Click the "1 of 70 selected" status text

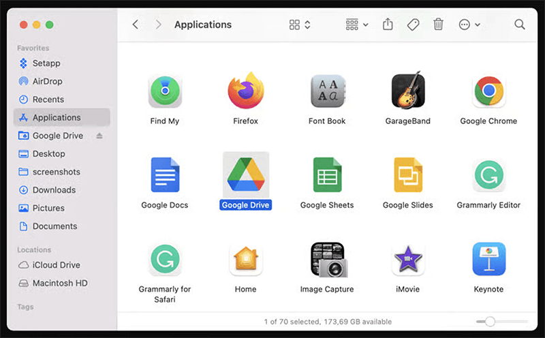[x=292, y=322]
